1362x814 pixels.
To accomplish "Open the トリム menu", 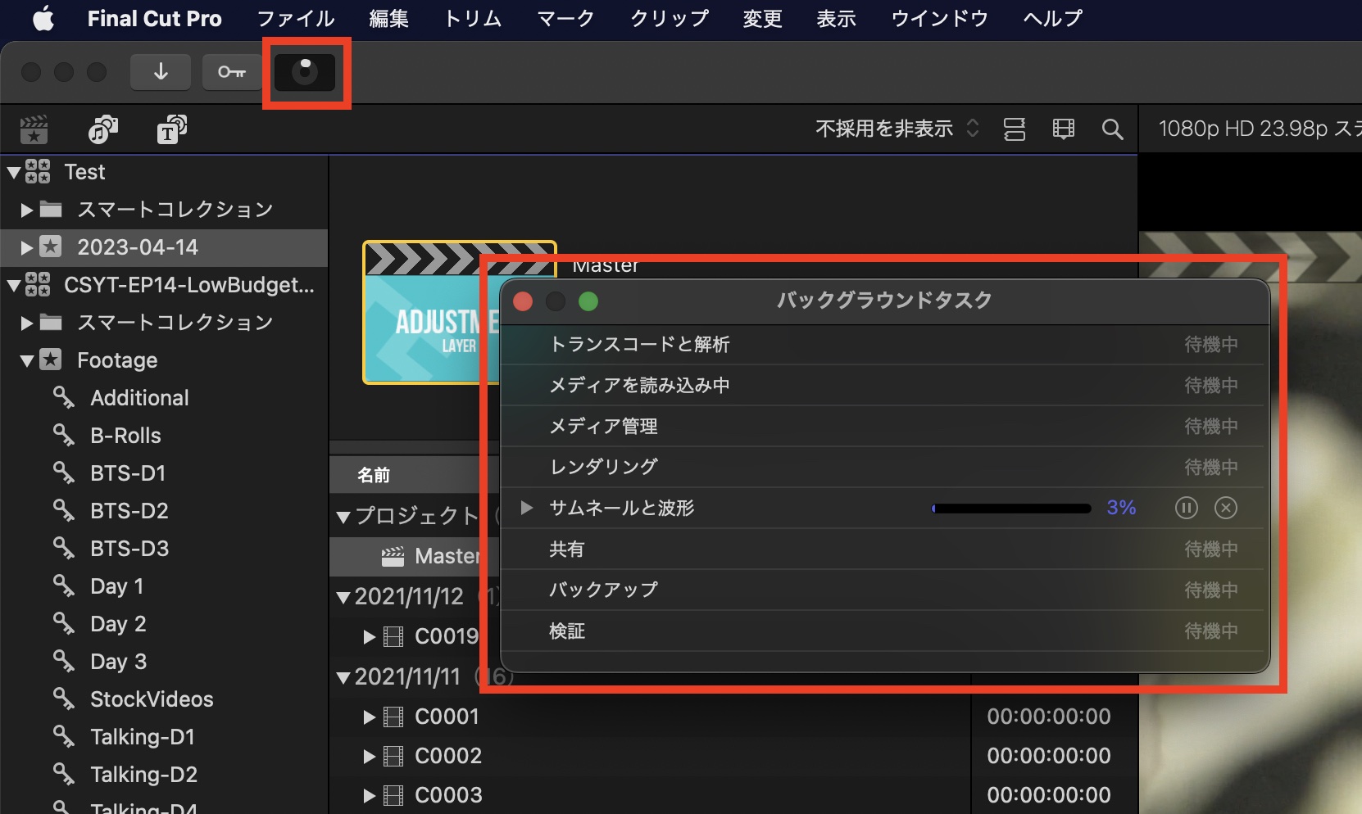I will (x=473, y=18).
